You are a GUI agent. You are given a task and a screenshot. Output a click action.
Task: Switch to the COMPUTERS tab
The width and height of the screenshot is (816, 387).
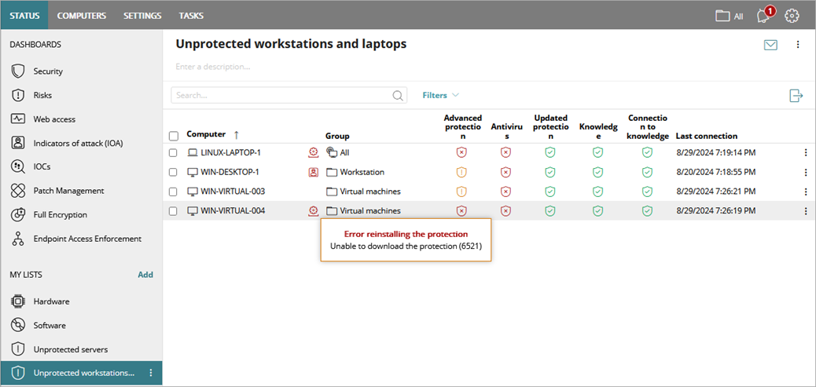pyautogui.click(x=82, y=16)
